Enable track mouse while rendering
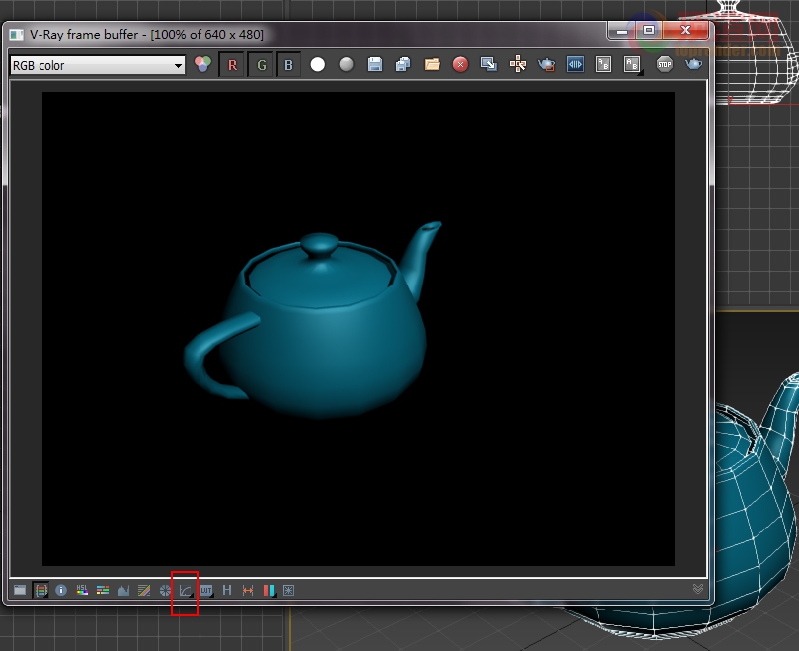 pyautogui.click(x=518, y=65)
